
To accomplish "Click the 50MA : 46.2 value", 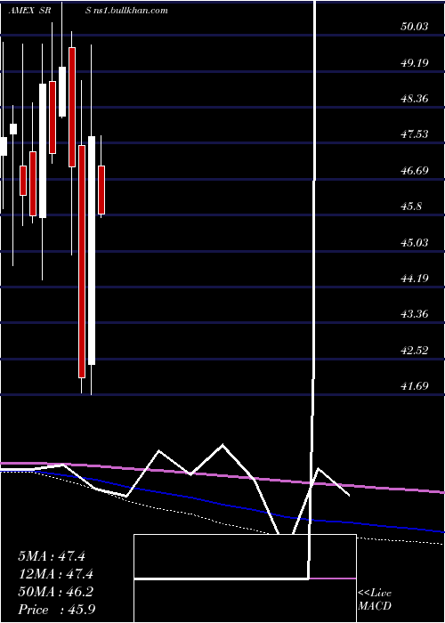I will [x=55, y=592].
